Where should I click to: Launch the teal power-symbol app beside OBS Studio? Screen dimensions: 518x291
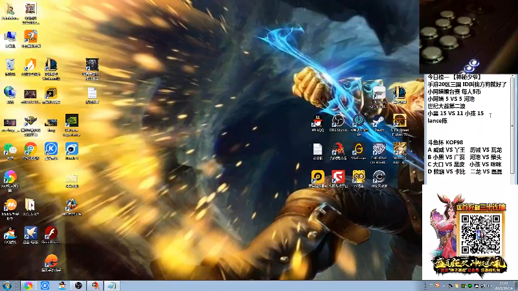(x=359, y=125)
